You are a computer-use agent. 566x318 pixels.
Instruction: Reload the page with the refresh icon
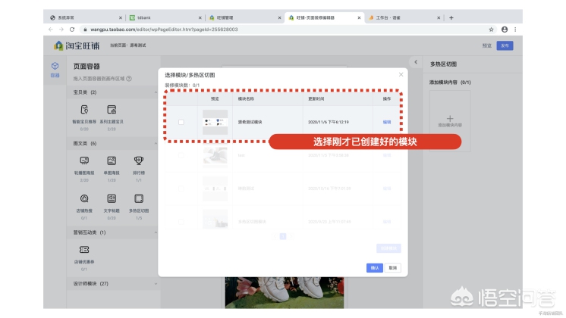click(72, 30)
